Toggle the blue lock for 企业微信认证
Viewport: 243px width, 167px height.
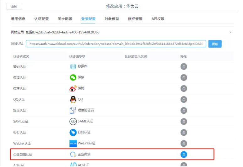(x=184, y=154)
